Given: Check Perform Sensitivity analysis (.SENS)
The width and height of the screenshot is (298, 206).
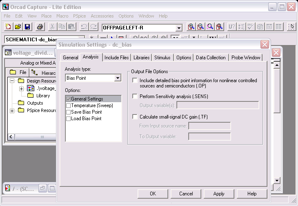Looking at the screenshot, I should click(135, 96).
